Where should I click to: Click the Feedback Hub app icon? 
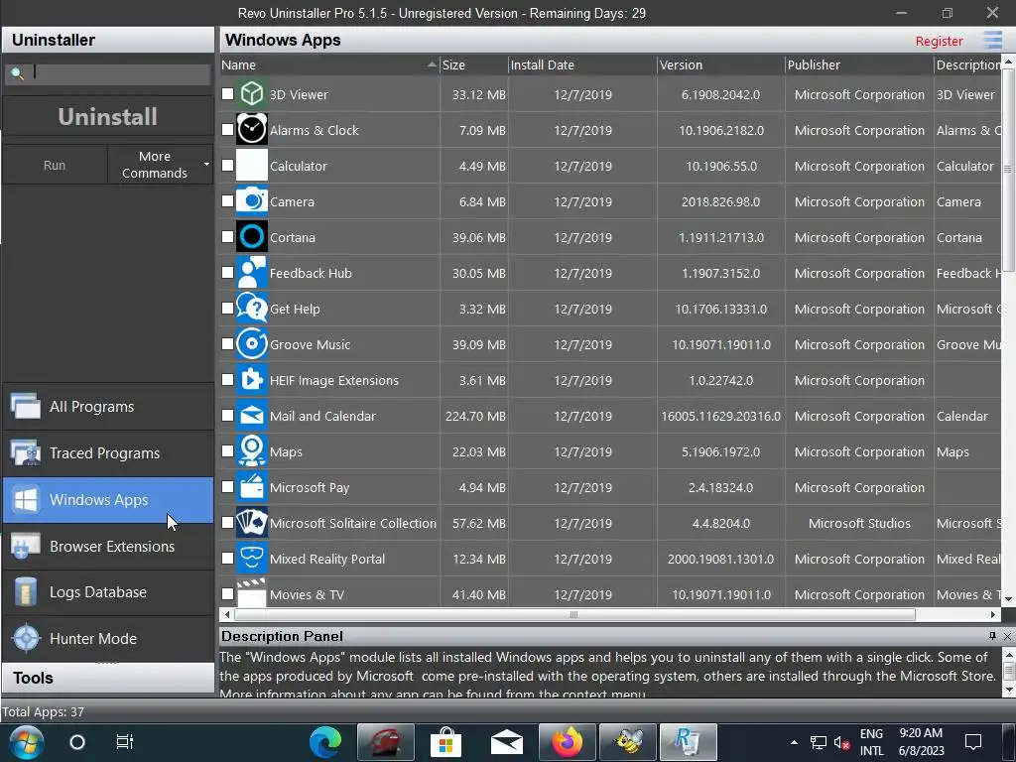251,272
